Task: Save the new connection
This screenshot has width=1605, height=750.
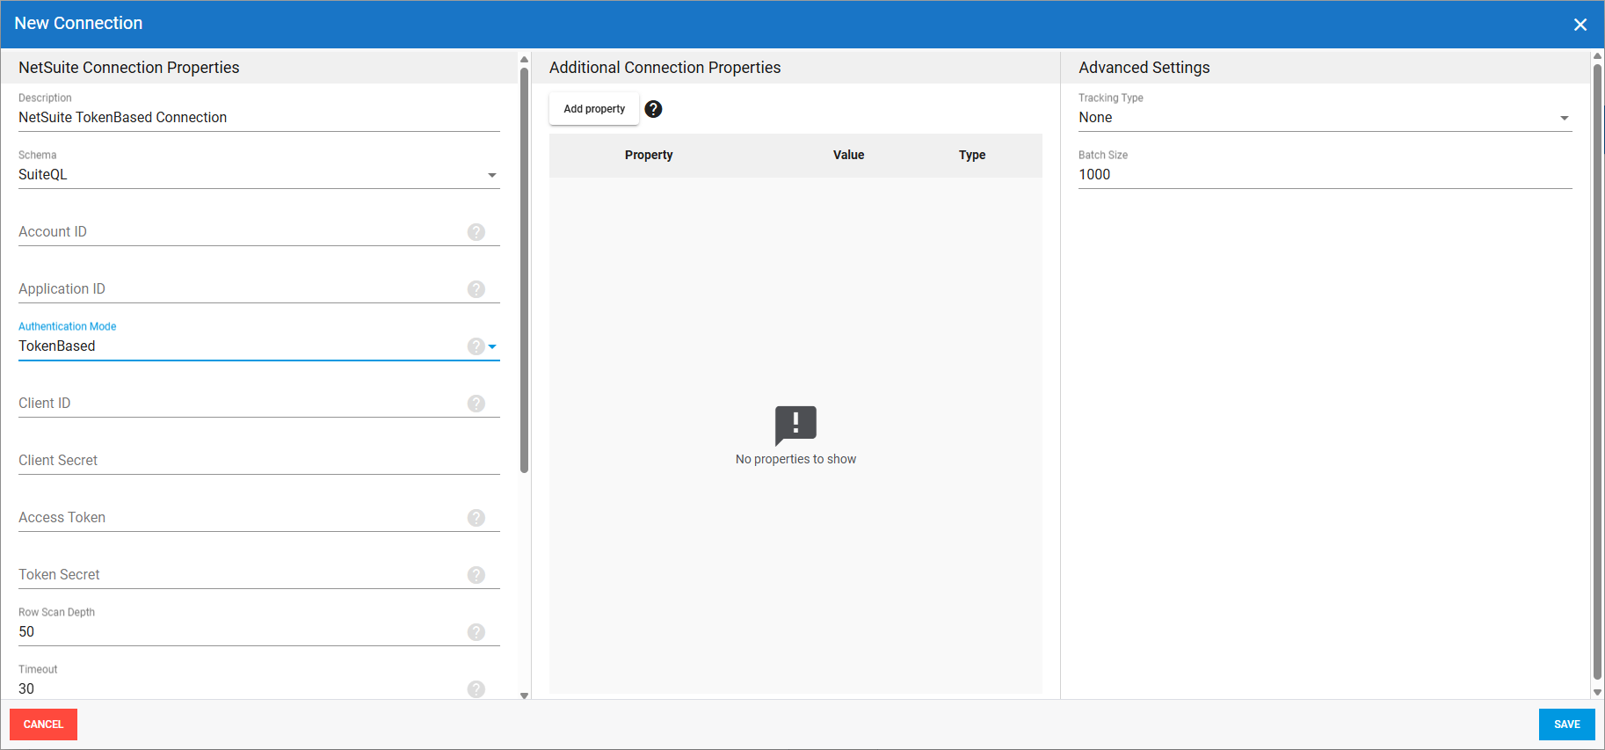Action: click(1566, 725)
